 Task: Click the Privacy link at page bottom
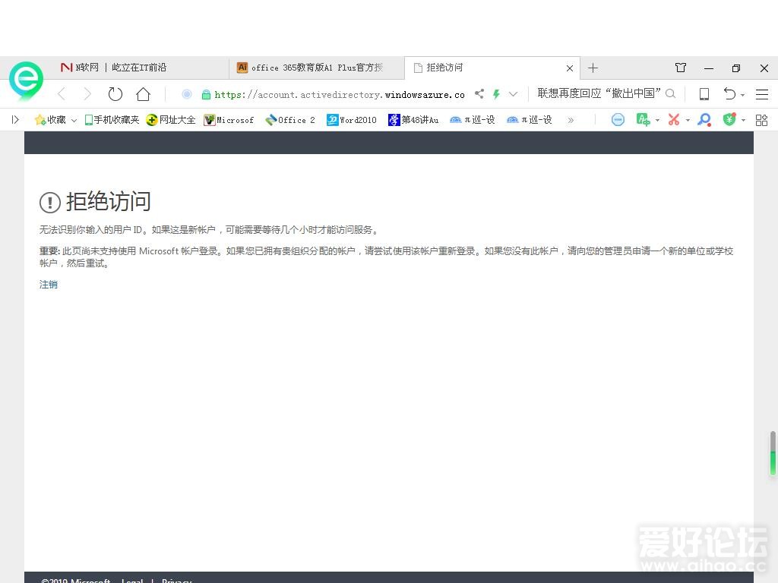coord(177,580)
